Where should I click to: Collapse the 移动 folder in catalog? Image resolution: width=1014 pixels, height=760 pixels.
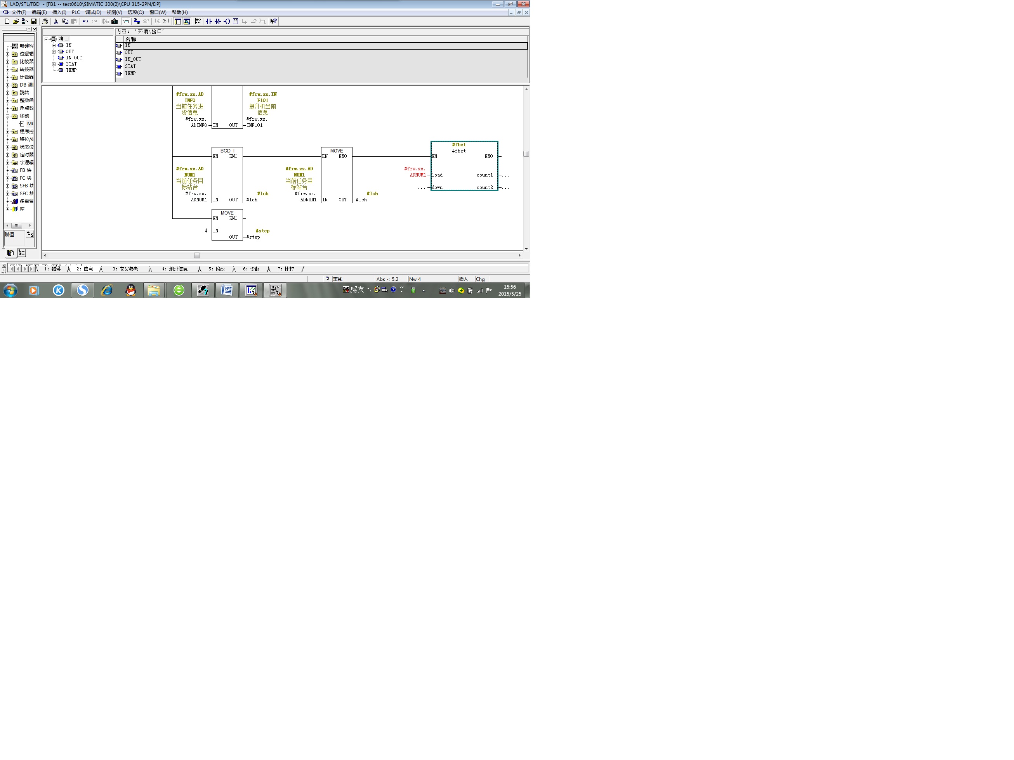pos(7,116)
